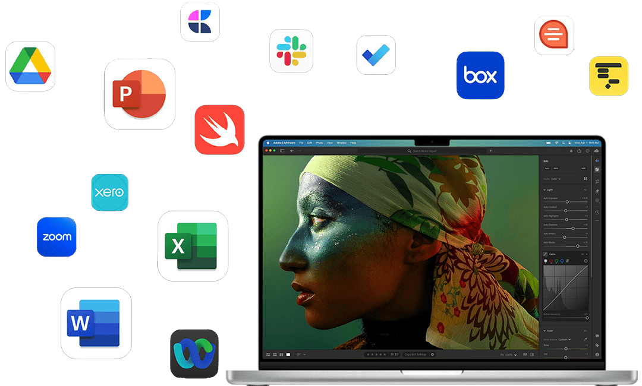This screenshot has width=642, height=386.
Task: Collapse the Light panel section
Action: (545, 189)
